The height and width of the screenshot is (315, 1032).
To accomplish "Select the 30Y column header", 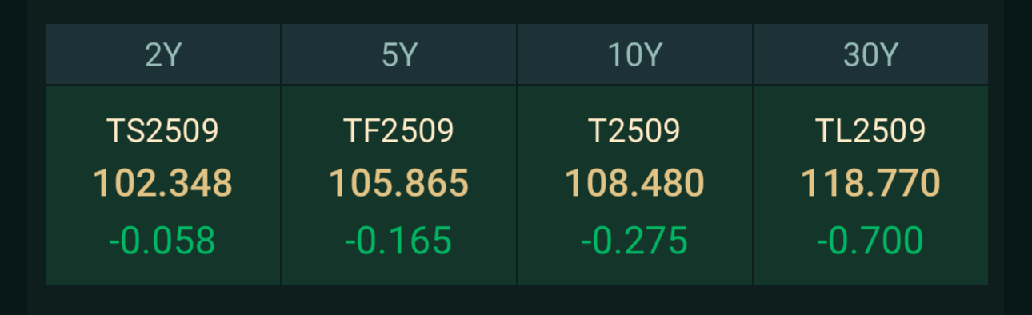I will 871,54.
